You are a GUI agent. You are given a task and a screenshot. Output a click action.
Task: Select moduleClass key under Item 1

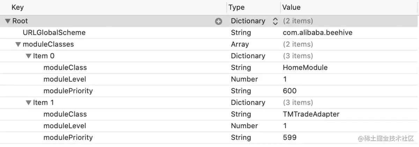pos(65,114)
